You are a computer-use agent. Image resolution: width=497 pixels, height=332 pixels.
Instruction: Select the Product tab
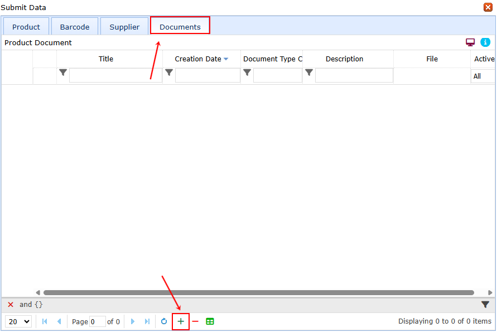pyautogui.click(x=25, y=26)
